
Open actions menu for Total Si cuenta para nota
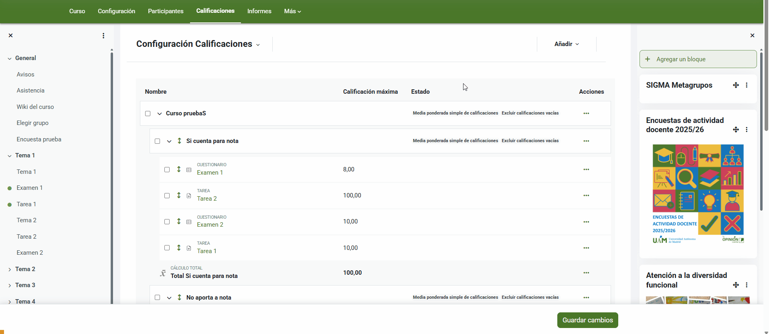coord(586,273)
